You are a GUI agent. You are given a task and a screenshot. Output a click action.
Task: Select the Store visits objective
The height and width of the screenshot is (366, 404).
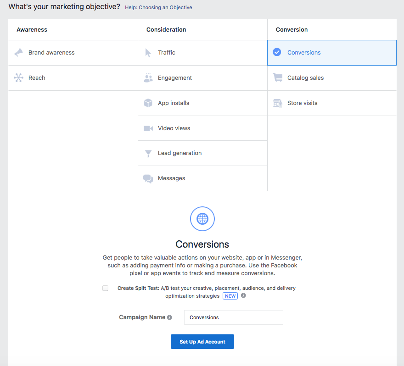coord(332,103)
